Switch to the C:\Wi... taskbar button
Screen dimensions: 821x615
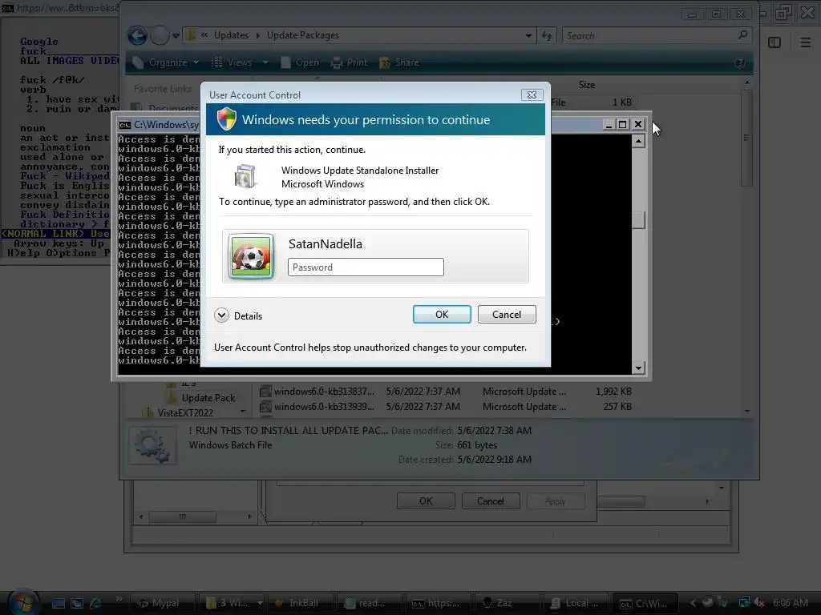pyautogui.click(x=645, y=603)
